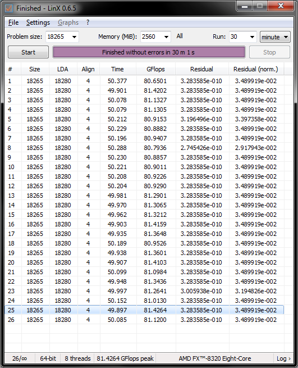Select highlighted row 25 GFlops 81.4264
Viewport: 298px width, 368px height.
click(x=155, y=310)
